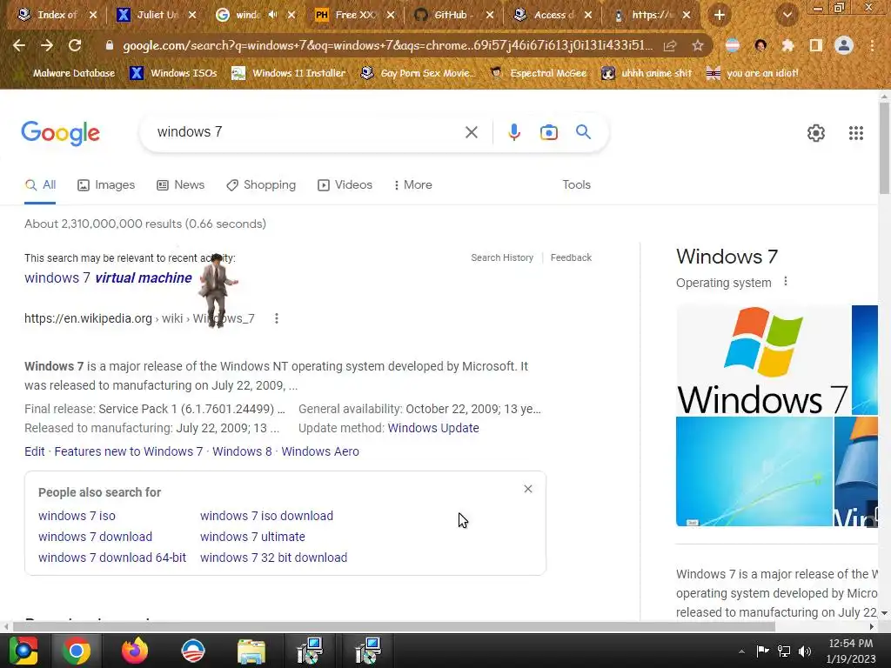Screen dimensions: 891x668
Task: Open the Windows 11 Installer bookmark
Action: coord(289,73)
